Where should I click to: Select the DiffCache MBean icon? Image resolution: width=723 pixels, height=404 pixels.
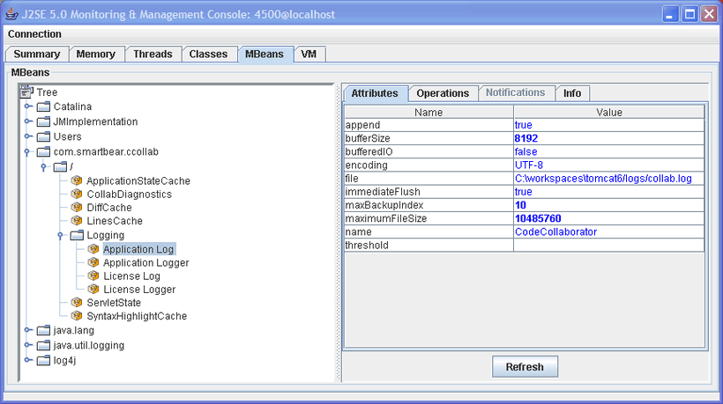click(x=77, y=208)
